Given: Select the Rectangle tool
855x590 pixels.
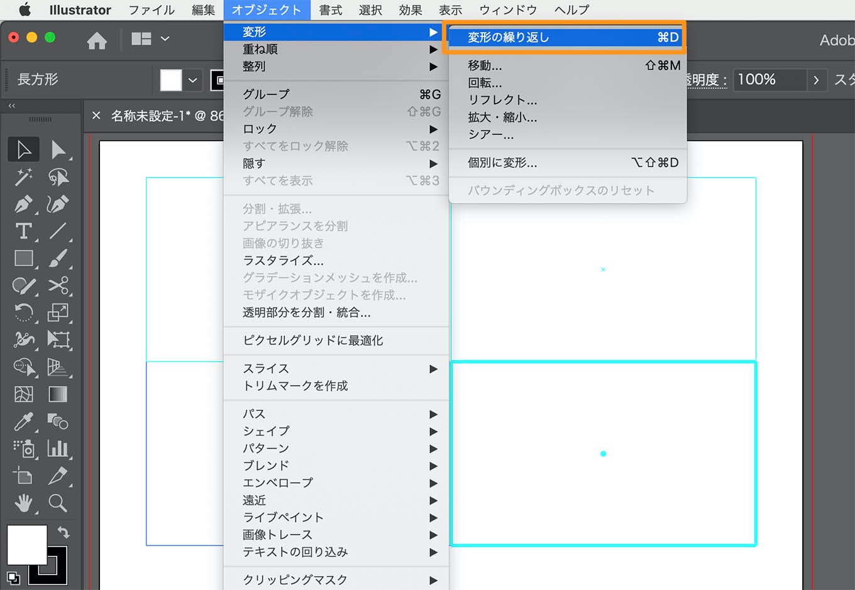Looking at the screenshot, I should [x=24, y=258].
